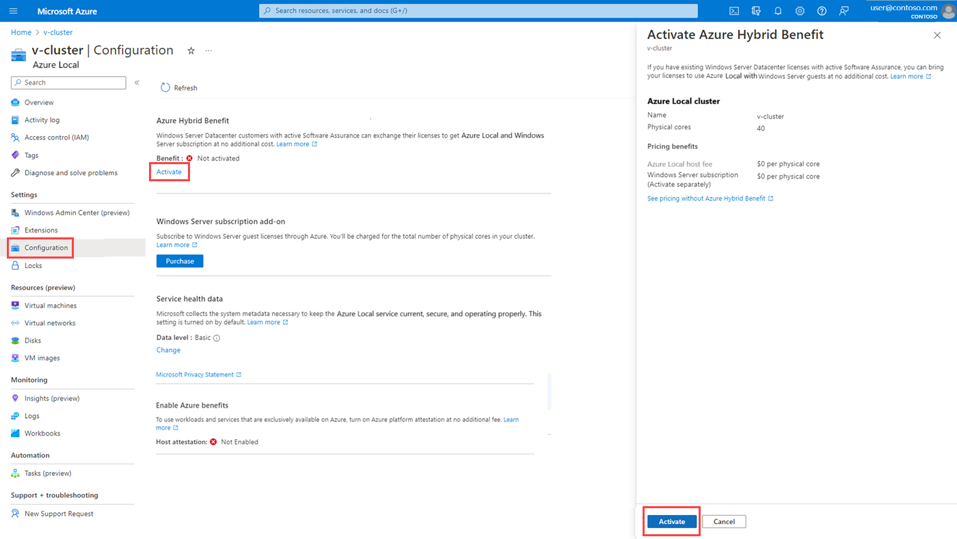
Task: Open the portal hamburger menu
Action: point(14,11)
